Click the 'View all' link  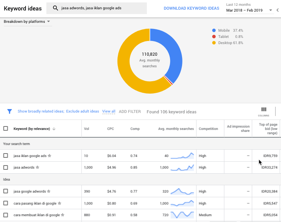point(109,111)
